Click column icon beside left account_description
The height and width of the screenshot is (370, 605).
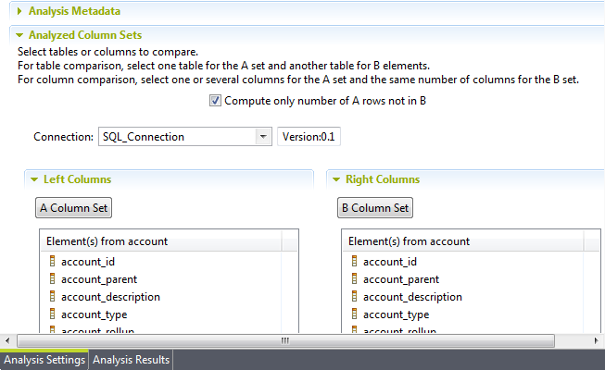[x=53, y=297]
